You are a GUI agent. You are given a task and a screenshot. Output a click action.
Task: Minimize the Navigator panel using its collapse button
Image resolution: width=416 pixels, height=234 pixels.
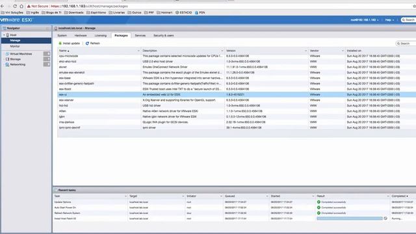coord(47,28)
